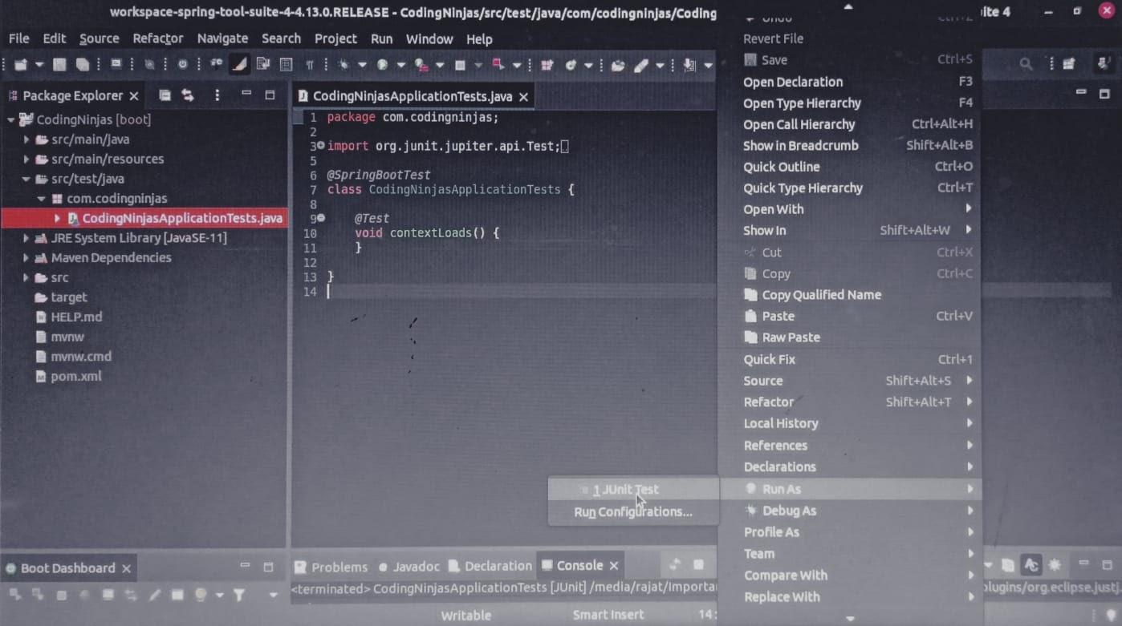
Task: Select the target folder in Package Explorer
Action: [68, 297]
